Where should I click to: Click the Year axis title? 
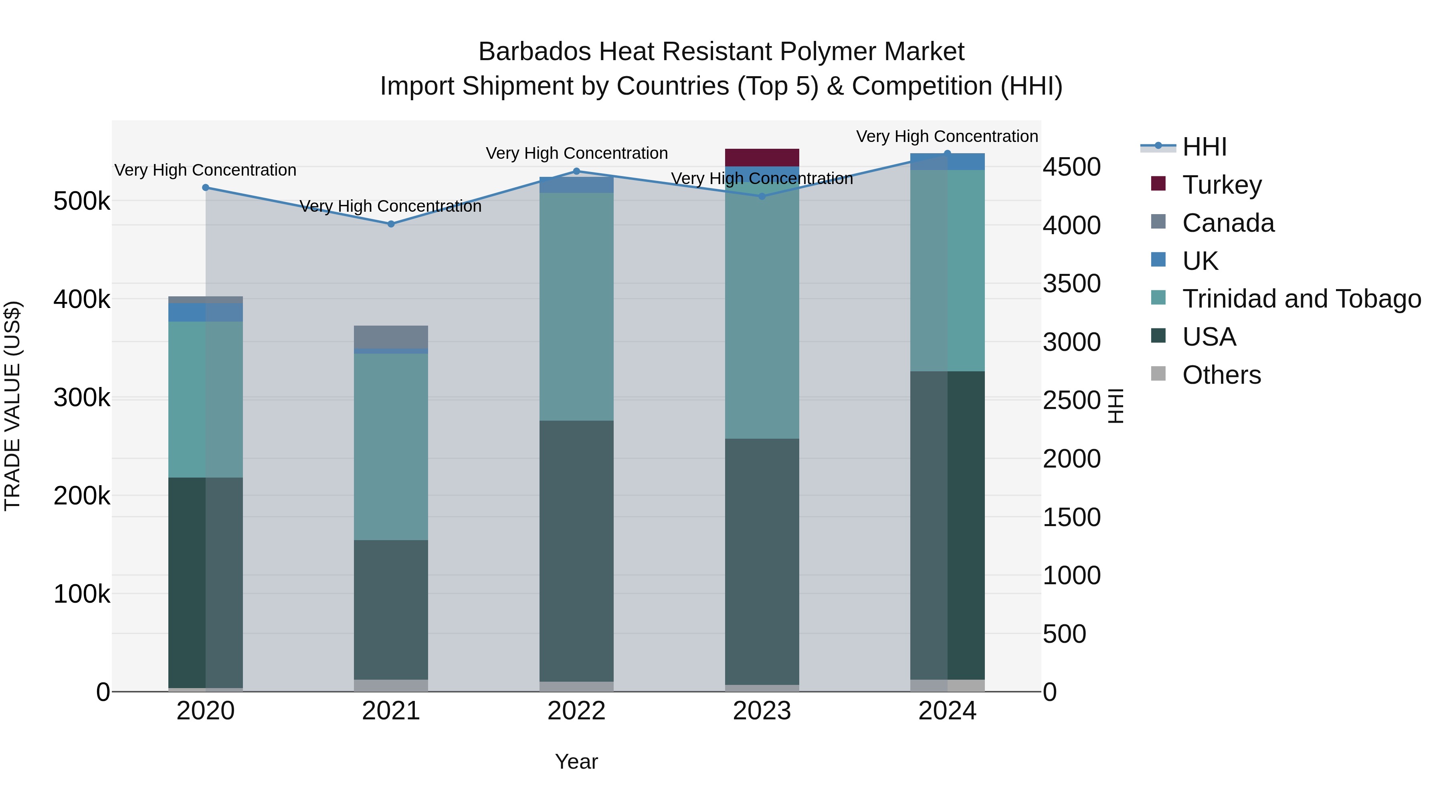point(576,762)
